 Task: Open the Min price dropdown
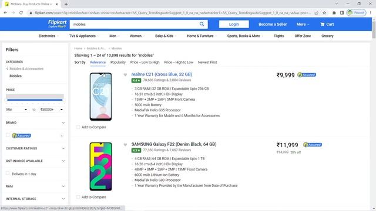point(17,110)
